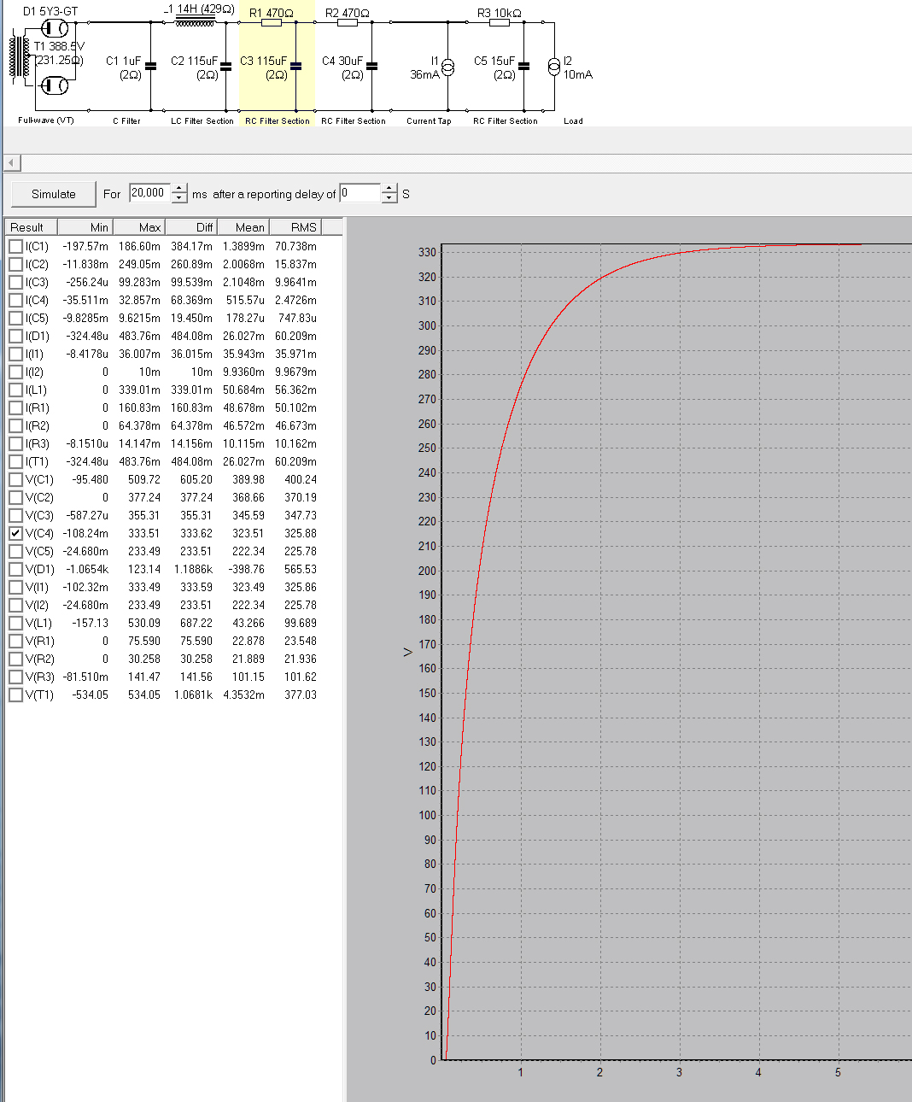Enable the V(D1) trace checkbox
Screen dimensions: 912x1102
pyautogui.click(x=15, y=569)
